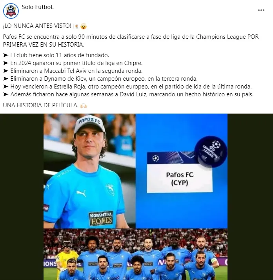The image size is (273, 280).
Task: Click the UNA HISTORIA DE PELÍCULA closing line
Action: (x=41, y=105)
